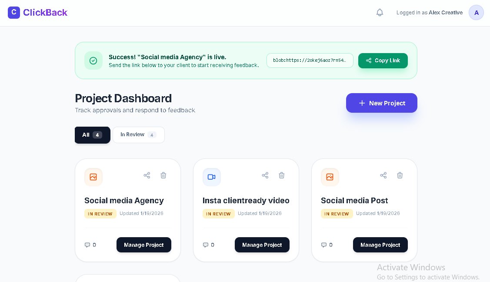Click comment icon on Social media Post card
The width and height of the screenshot is (490, 282).
coord(324,245)
